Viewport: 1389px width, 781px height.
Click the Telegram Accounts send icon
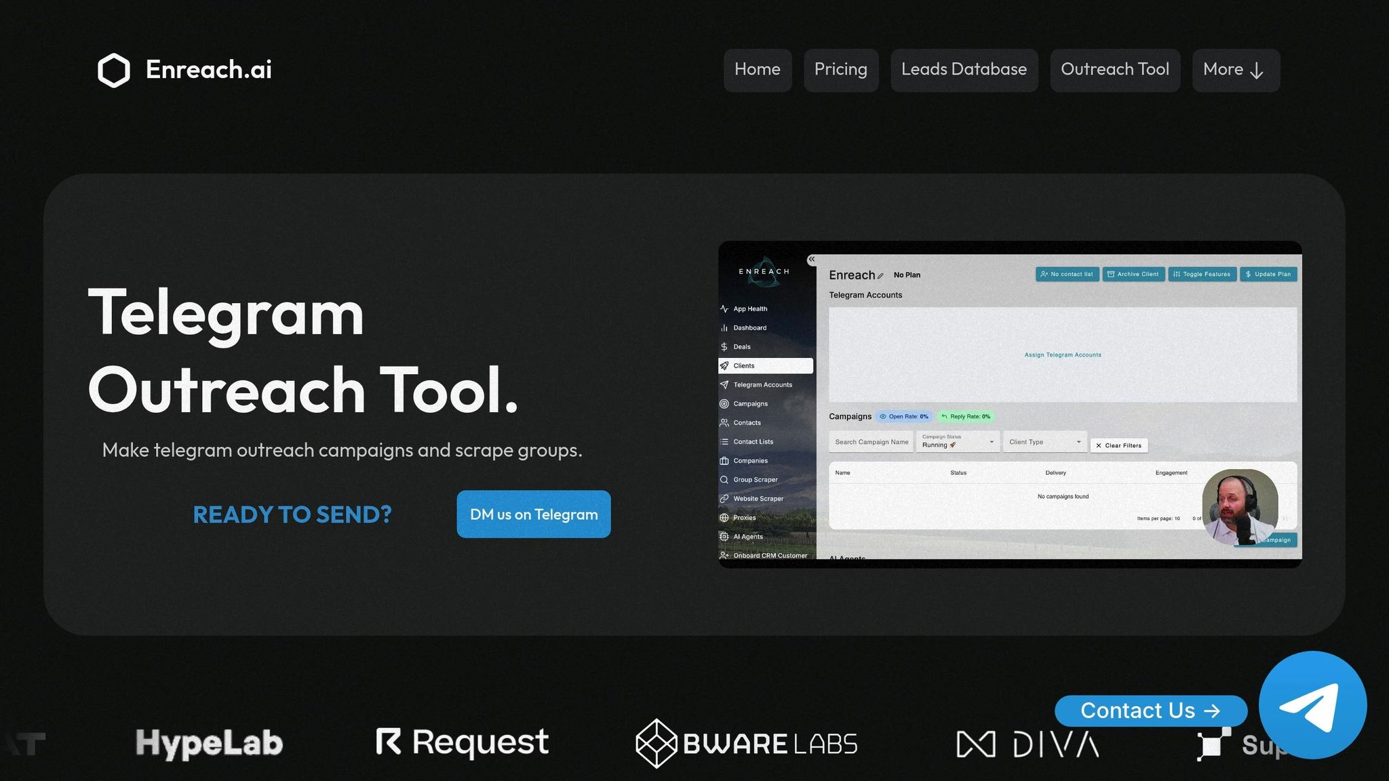[724, 384]
